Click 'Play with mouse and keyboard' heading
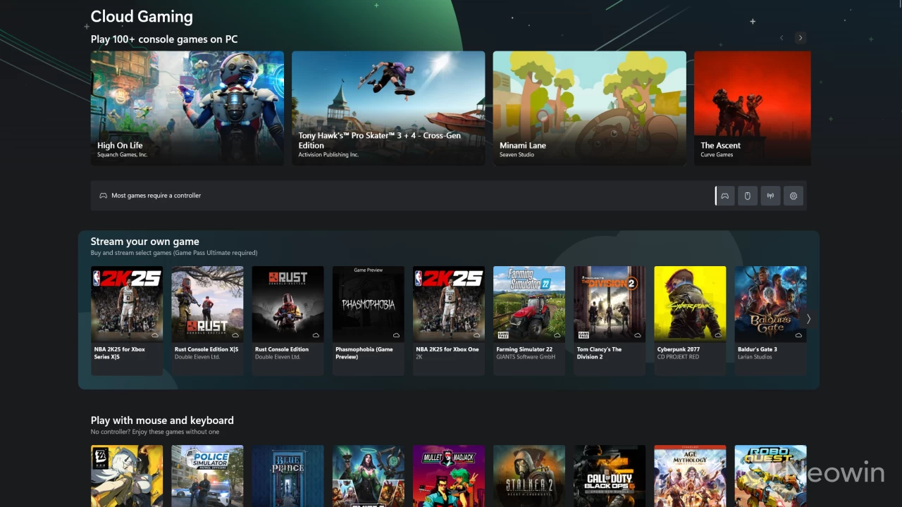This screenshot has width=902, height=507. (x=162, y=420)
